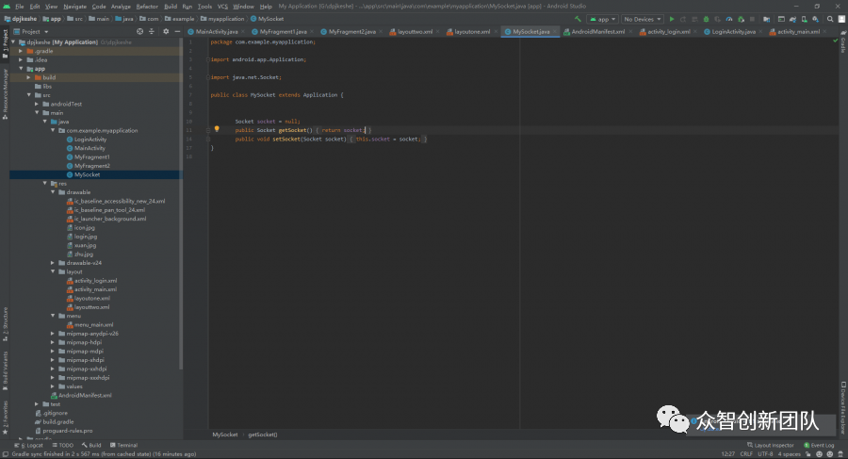Image resolution: width=848 pixels, height=459 pixels.
Task: Expand the values folder
Action: [x=53, y=386]
